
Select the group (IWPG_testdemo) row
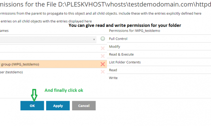pyautogui.click(x=53, y=64)
